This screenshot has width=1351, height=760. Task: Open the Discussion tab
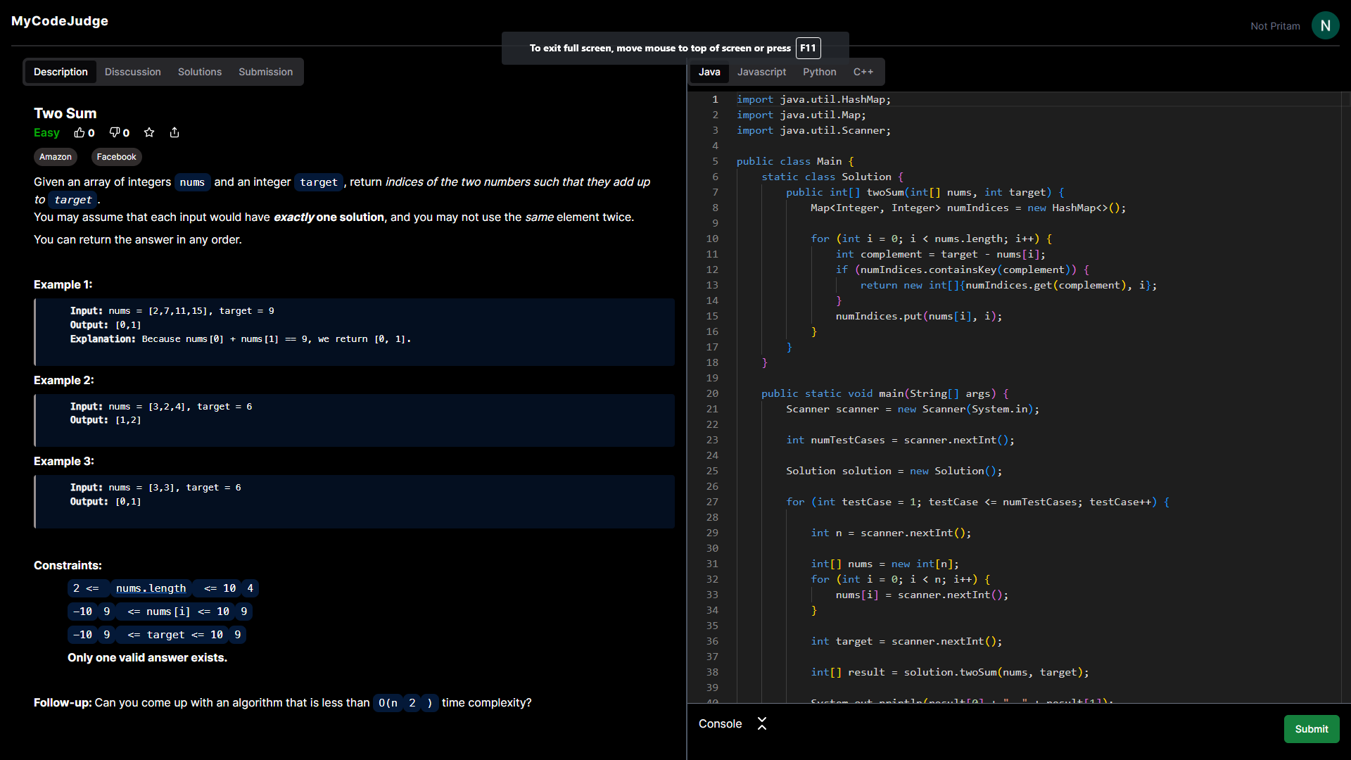pos(132,72)
